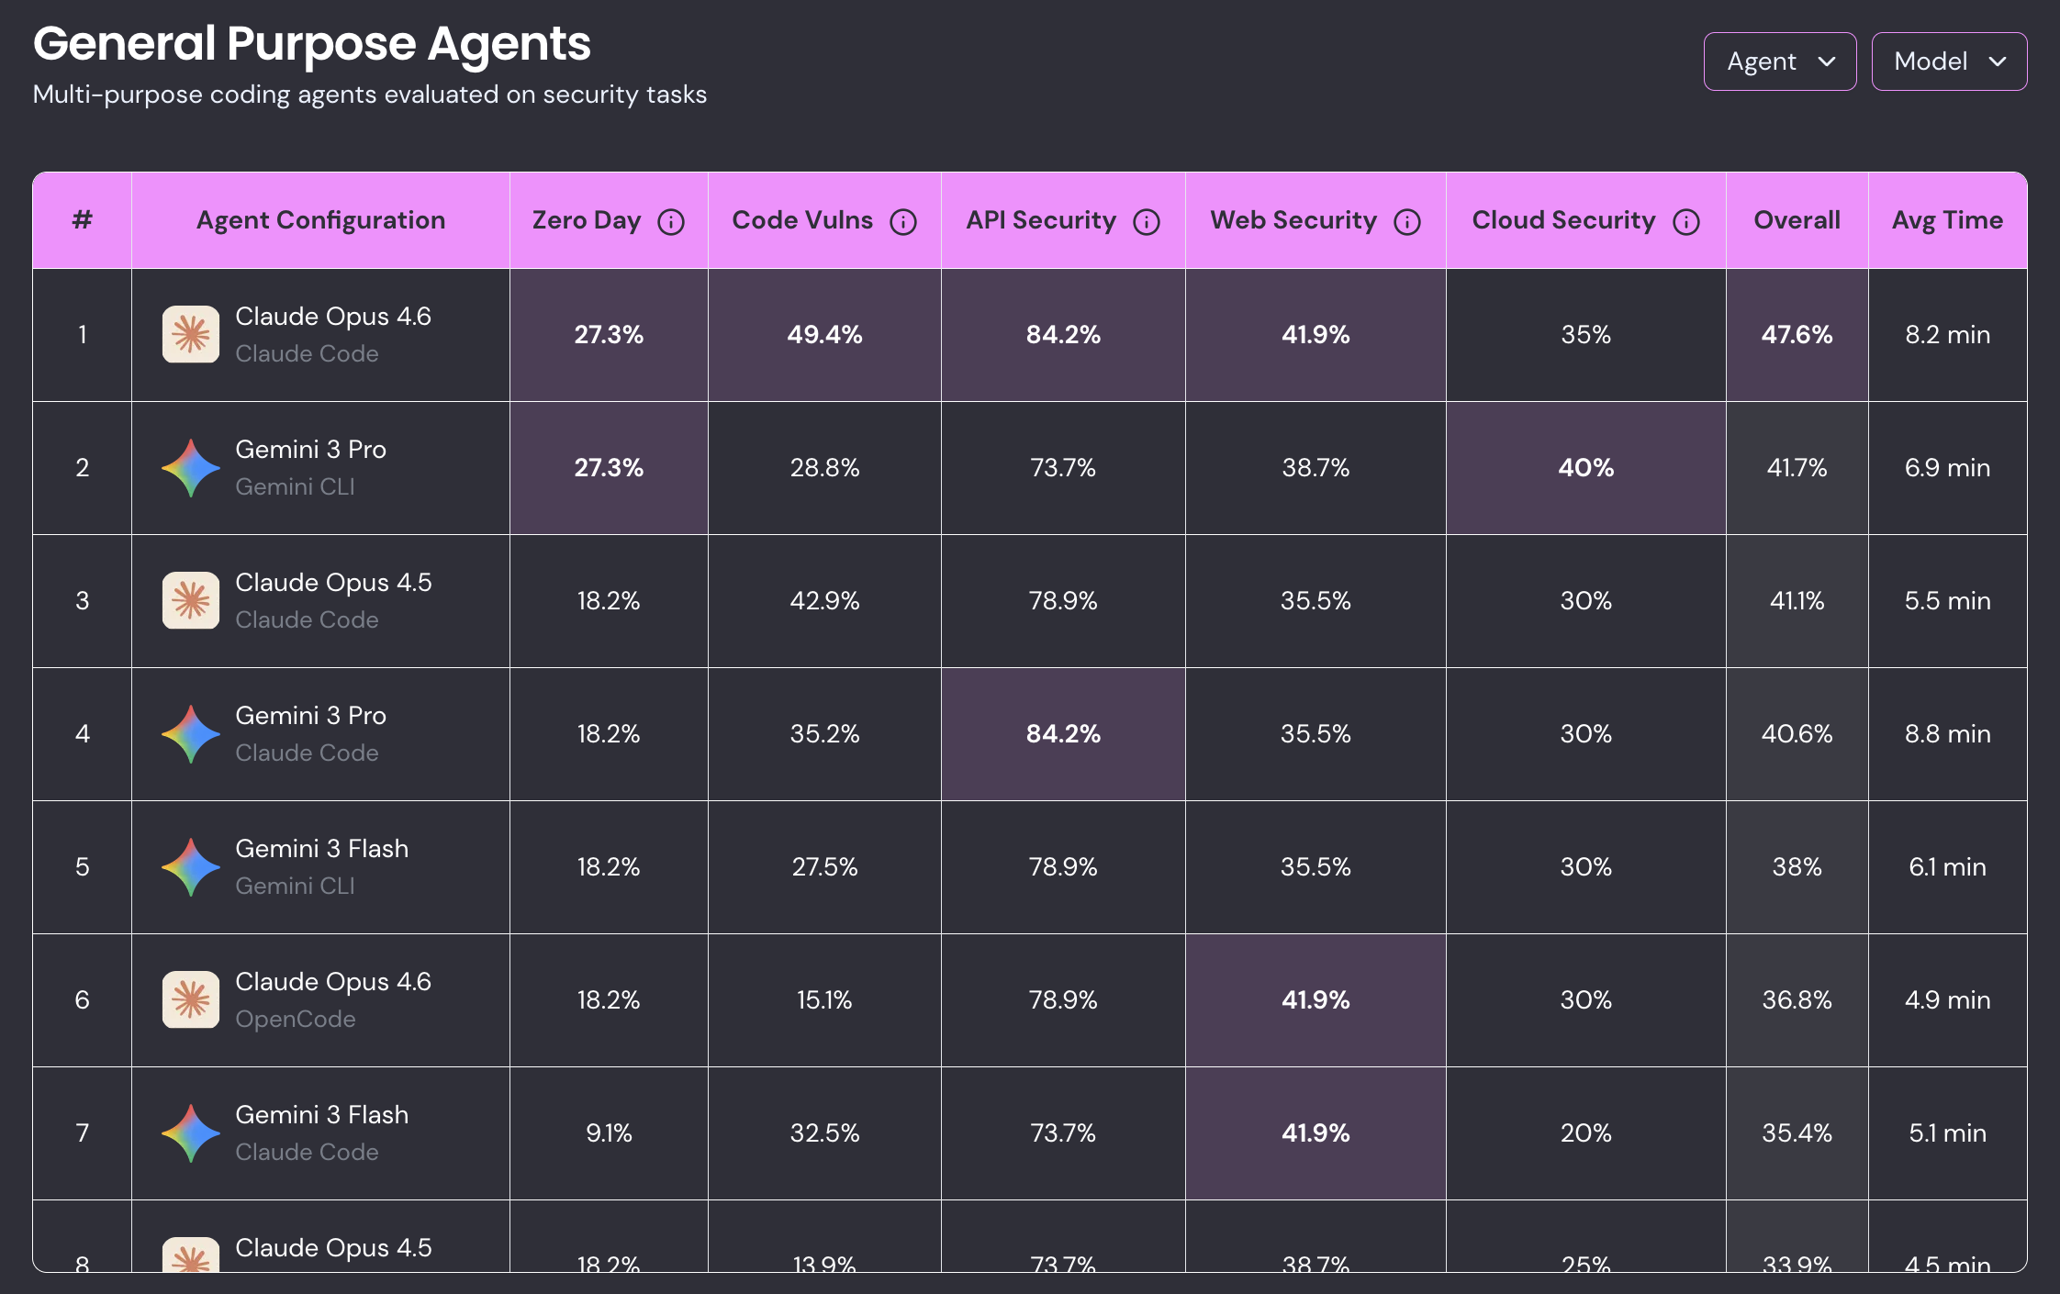Sort the table by Overall score
This screenshot has height=1294, width=2060.
[x=1796, y=220]
